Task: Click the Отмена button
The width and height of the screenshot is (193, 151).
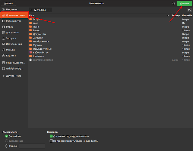Action: coord(8,3)
